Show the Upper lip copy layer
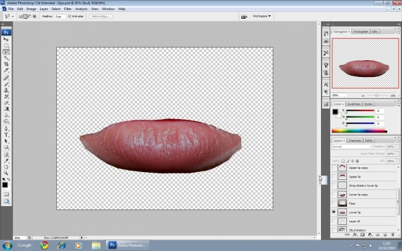 click(x=334, y=167)
